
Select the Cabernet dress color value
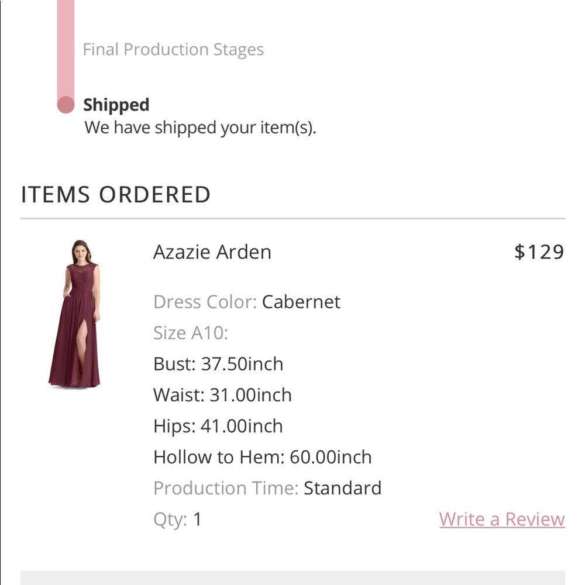tap(301, 302)
